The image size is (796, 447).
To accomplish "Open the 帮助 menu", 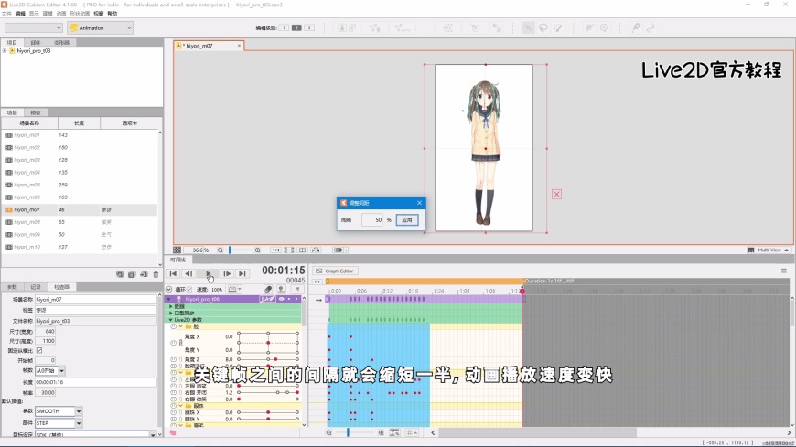I will coord(113,13).
